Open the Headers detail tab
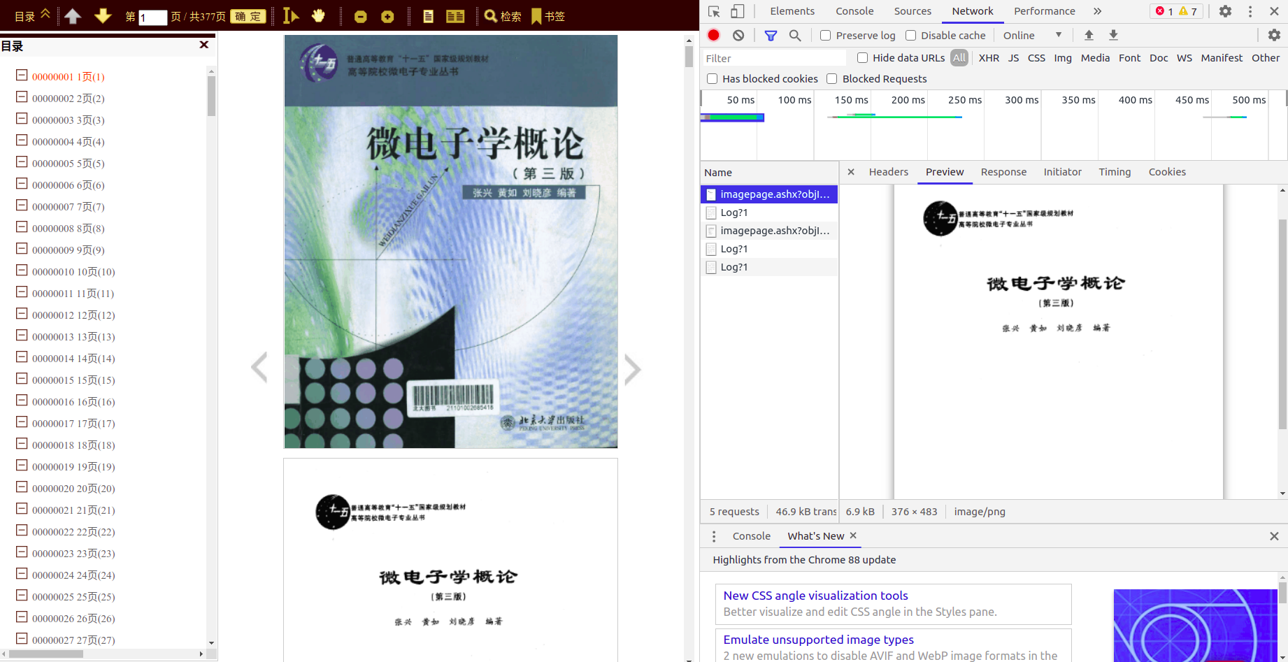 889,172
